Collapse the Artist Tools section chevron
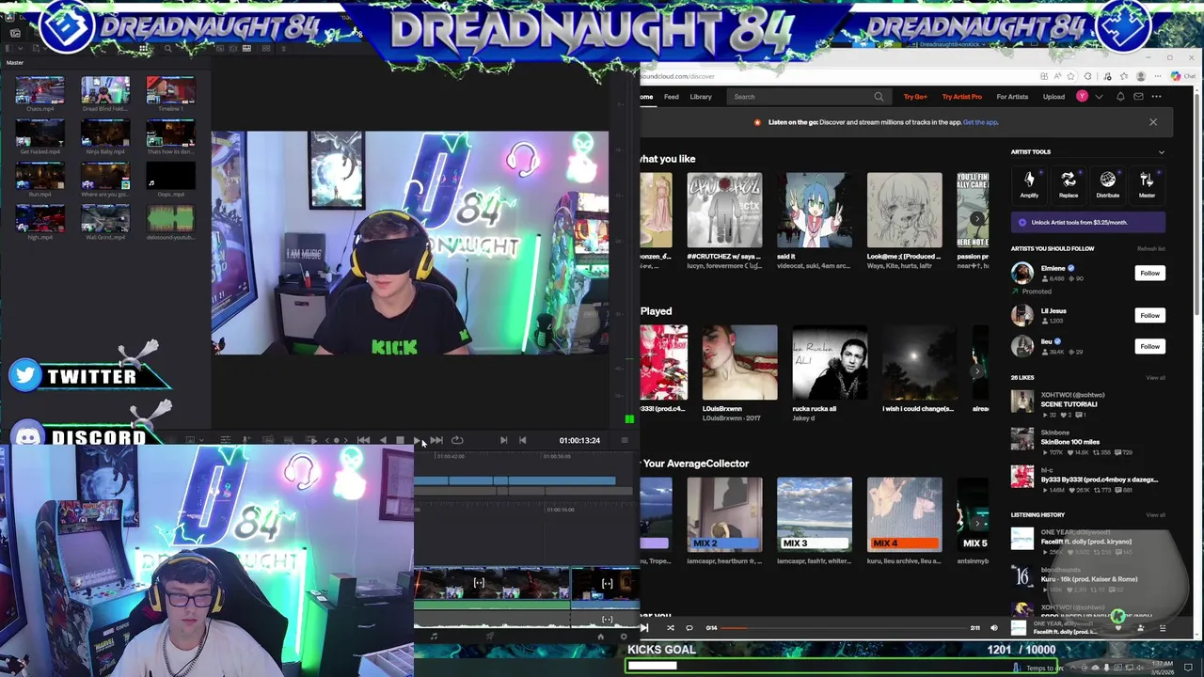Image resolution: width=1204 pixels, height=677 pixels. (x=1161, y=151)
